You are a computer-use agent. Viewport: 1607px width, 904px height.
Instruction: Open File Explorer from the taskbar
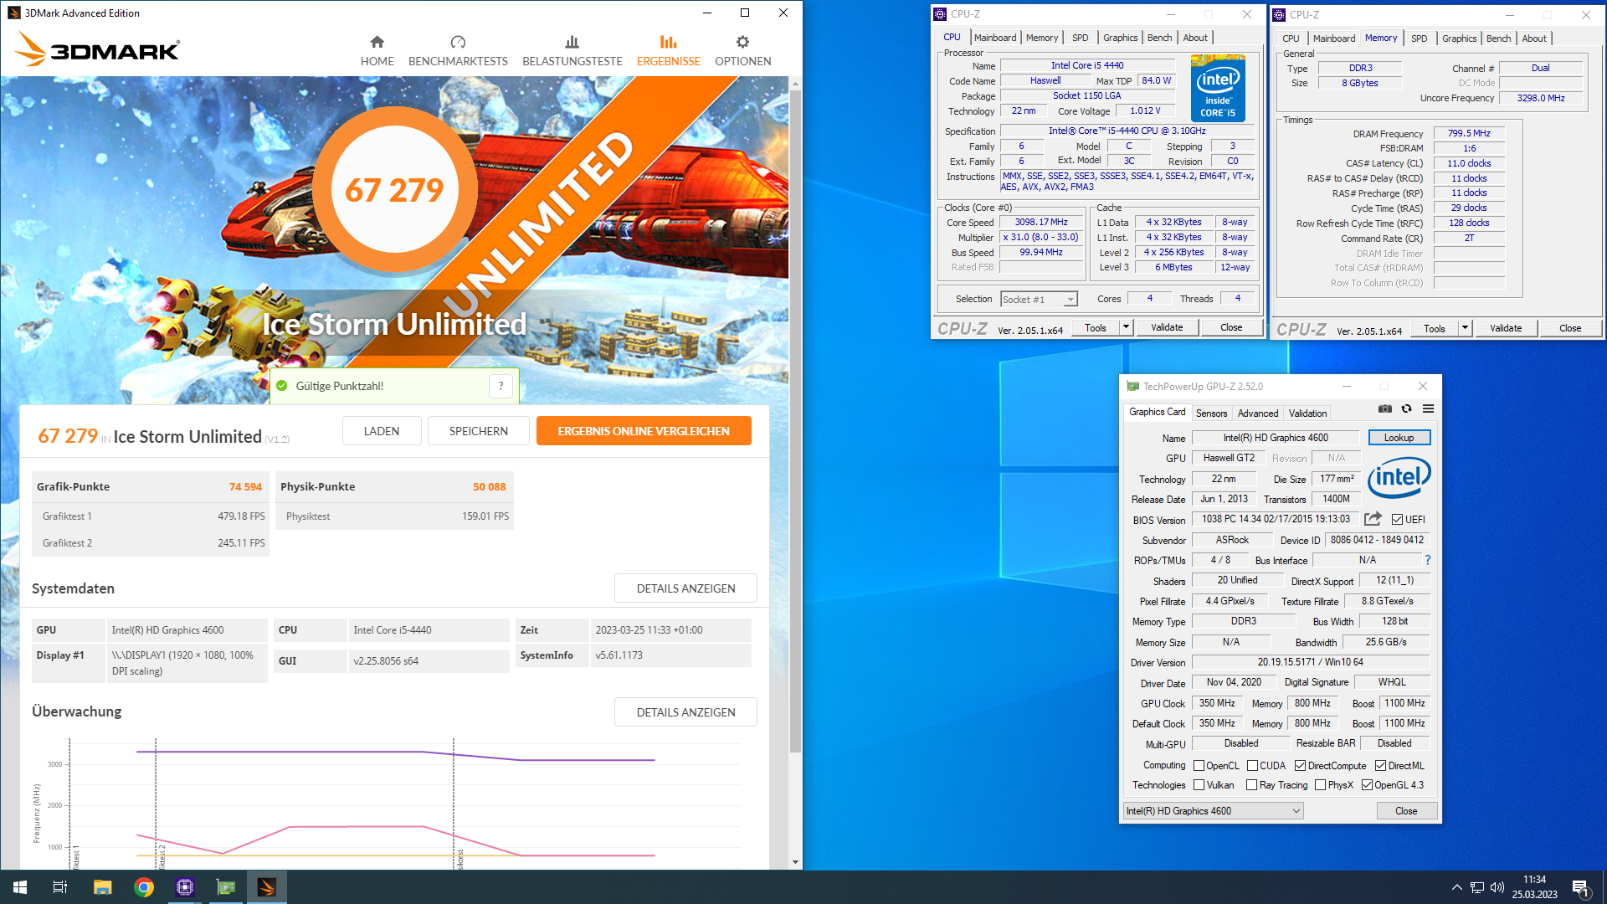[x=102, y=887]
